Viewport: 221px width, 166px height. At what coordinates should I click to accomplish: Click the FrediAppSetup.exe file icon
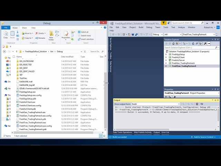(18, 92)
